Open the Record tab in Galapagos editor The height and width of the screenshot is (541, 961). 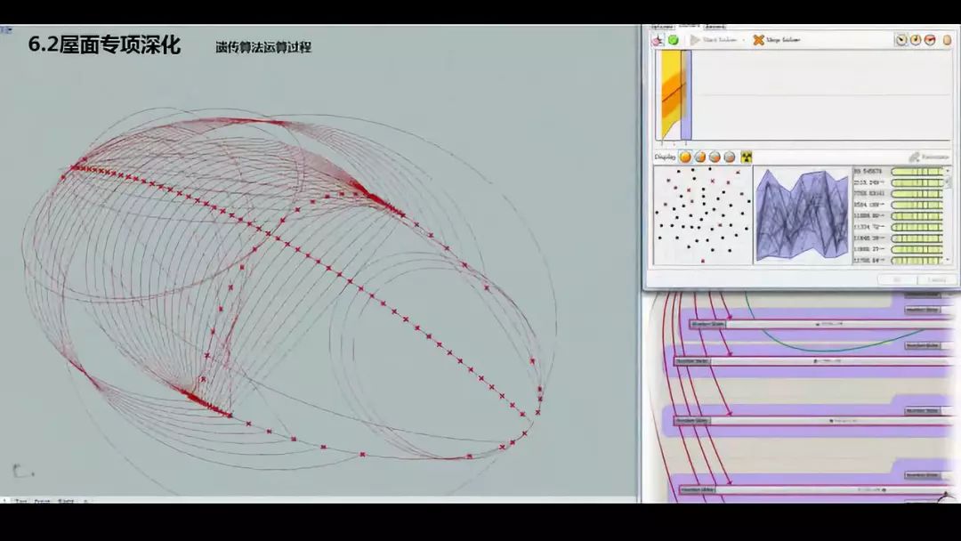pyautogui.click(x=715, y=27)
